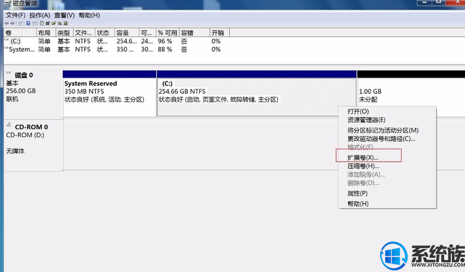Click the green Refresh toolbar icon

click(x=42, y=23)
